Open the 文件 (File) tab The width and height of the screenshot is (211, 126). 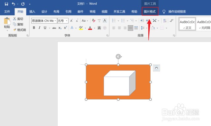[x=7, y=12]
